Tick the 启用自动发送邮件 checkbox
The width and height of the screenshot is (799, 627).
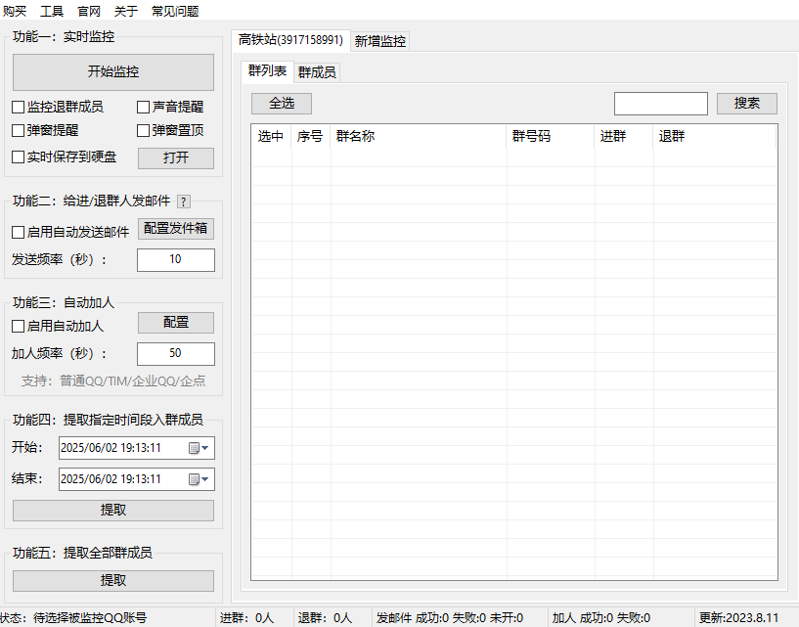[19, 233]
